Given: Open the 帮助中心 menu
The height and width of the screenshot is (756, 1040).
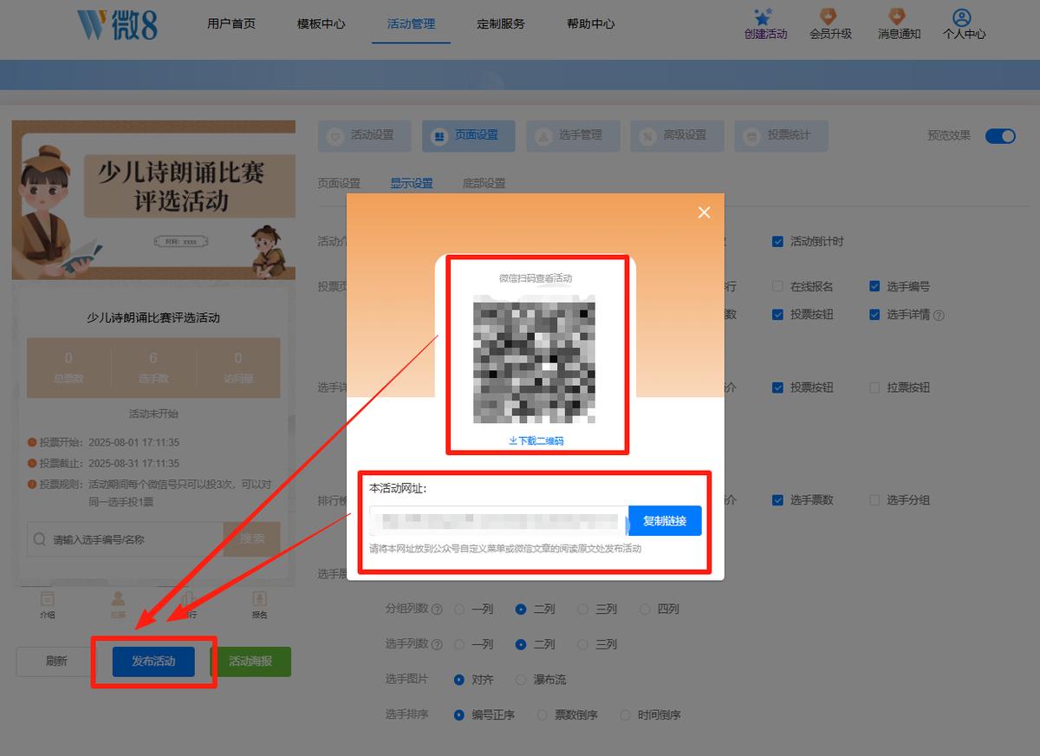Looking at the screenshot, I should point(591,24).
